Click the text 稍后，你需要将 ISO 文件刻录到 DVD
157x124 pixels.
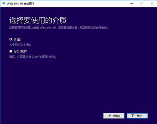click(x=33, y=57)
